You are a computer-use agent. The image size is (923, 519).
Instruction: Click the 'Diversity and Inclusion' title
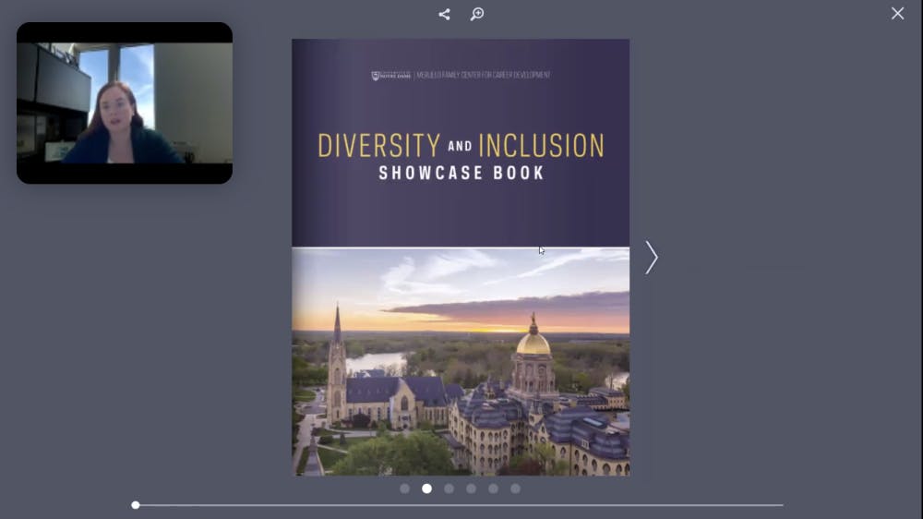(461, 145)
